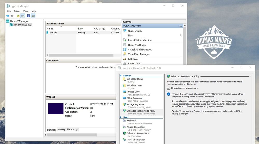Screen dimensions: 259x144
Task: Click the Keyboard icon in User section
Action: 124,121
